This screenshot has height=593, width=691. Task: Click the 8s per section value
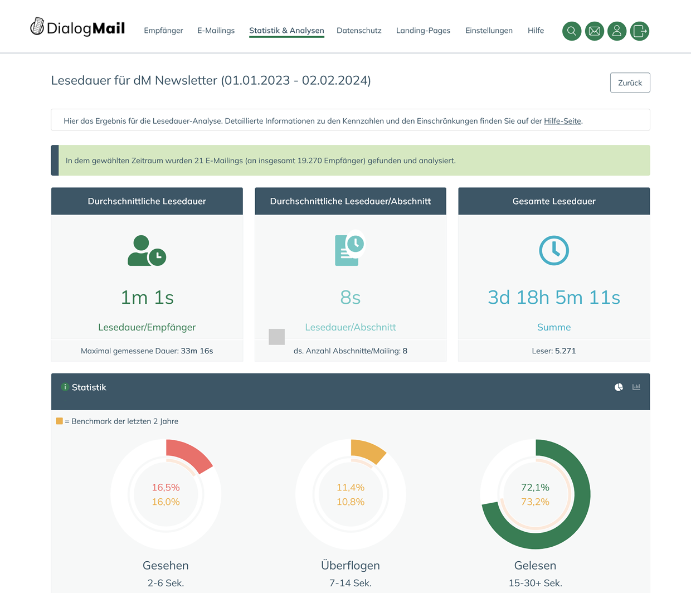tap(351, 297)
